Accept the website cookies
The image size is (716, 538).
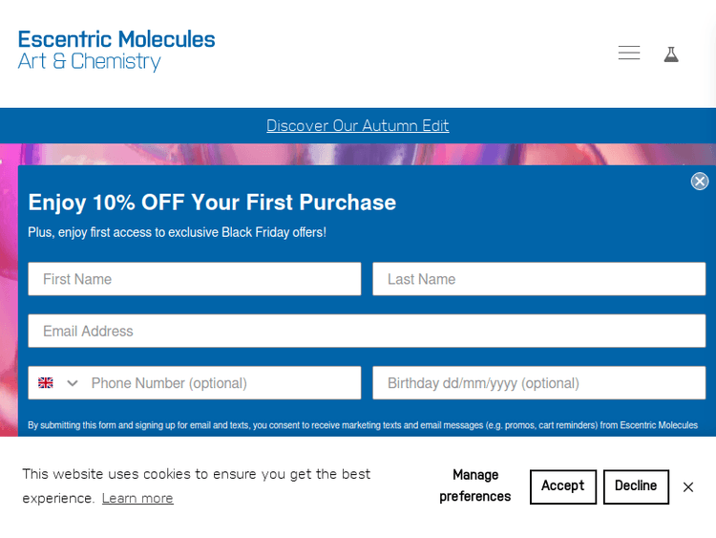pyautogui.click(x=562, y=486)
